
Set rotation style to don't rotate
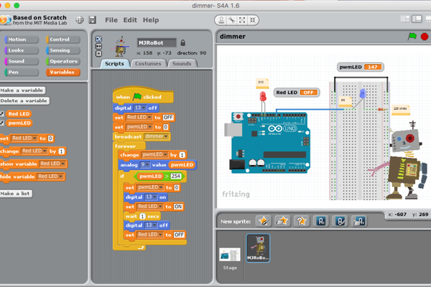98,54
